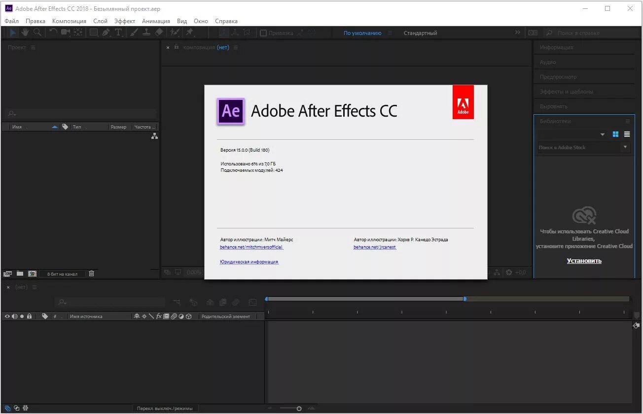Select the Clone Stamp tool
The width and height of the screenshot is (643, 414).
146,32
